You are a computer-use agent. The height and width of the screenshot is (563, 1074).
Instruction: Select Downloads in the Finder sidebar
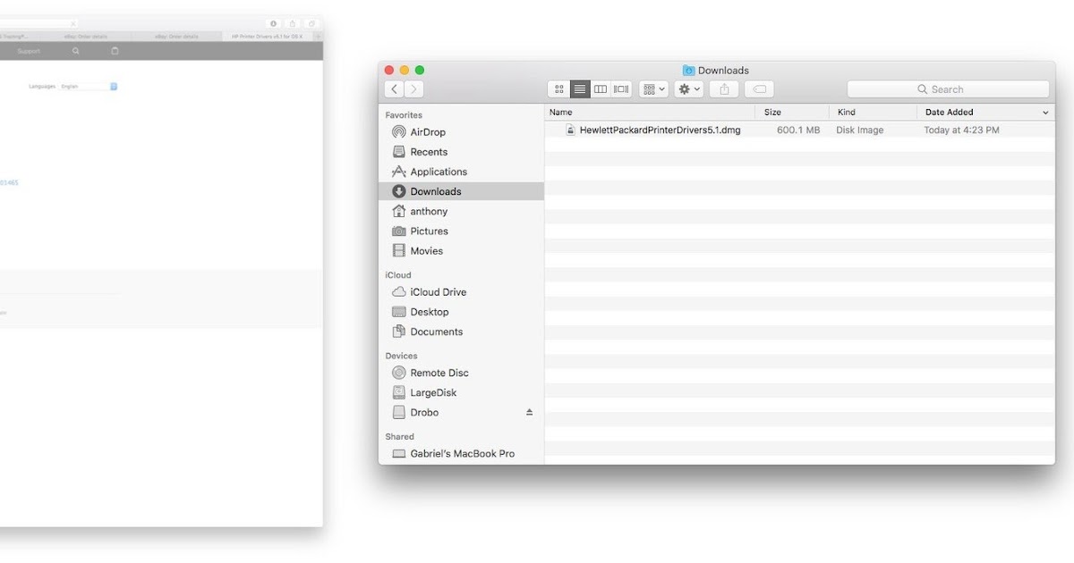pos(461,191)
